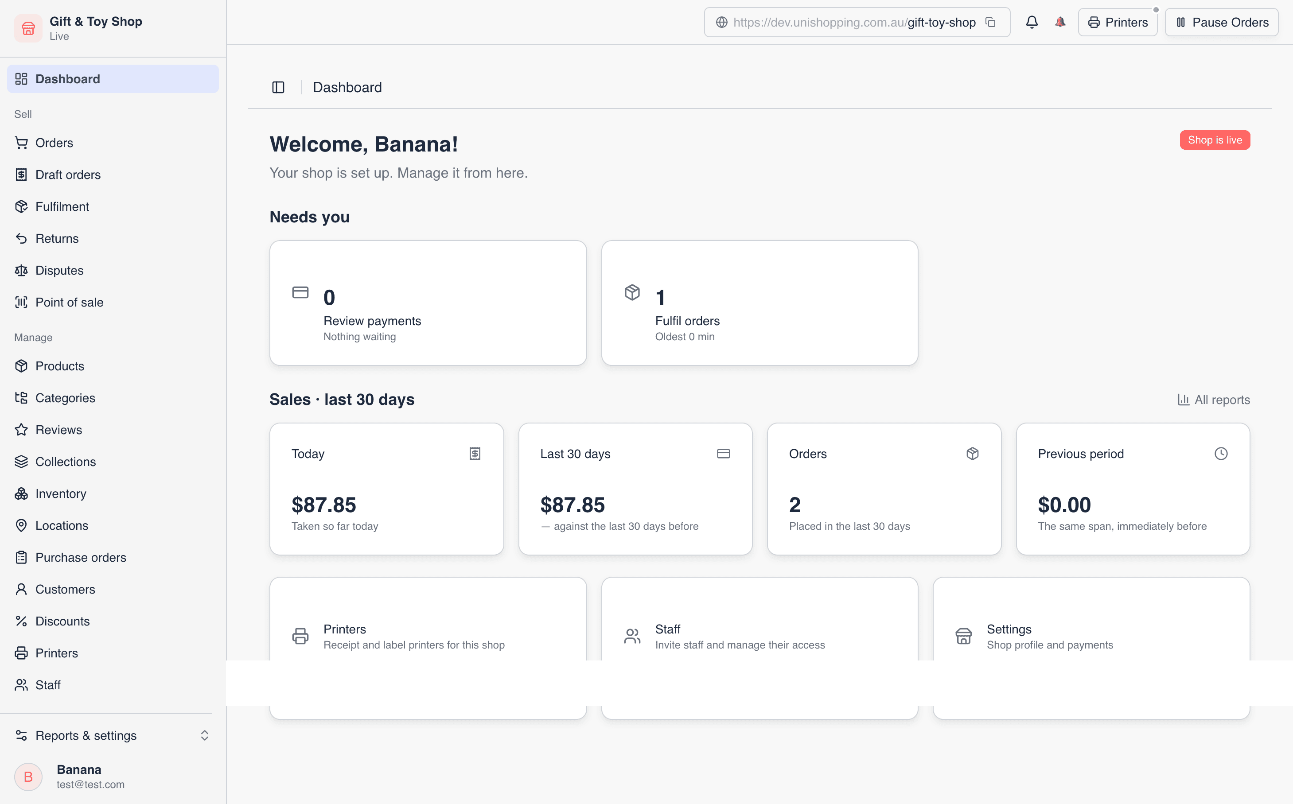Open Collections in the sidebar
Viewport: 1293px width, 804px height.
[x=113, y=462]
